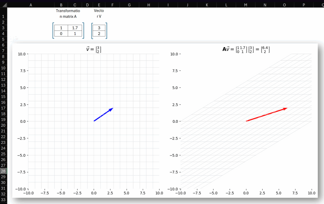Select the 'Transformation matrix A' label cell
The height and width of the screenshot is (204, 324).
[68, 14]
